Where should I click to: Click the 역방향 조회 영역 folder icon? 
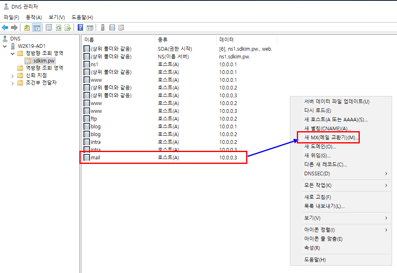point(20,68)
